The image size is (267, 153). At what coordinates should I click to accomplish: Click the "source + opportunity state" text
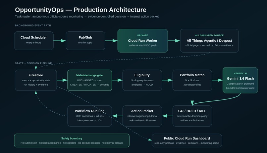[36, 80]
